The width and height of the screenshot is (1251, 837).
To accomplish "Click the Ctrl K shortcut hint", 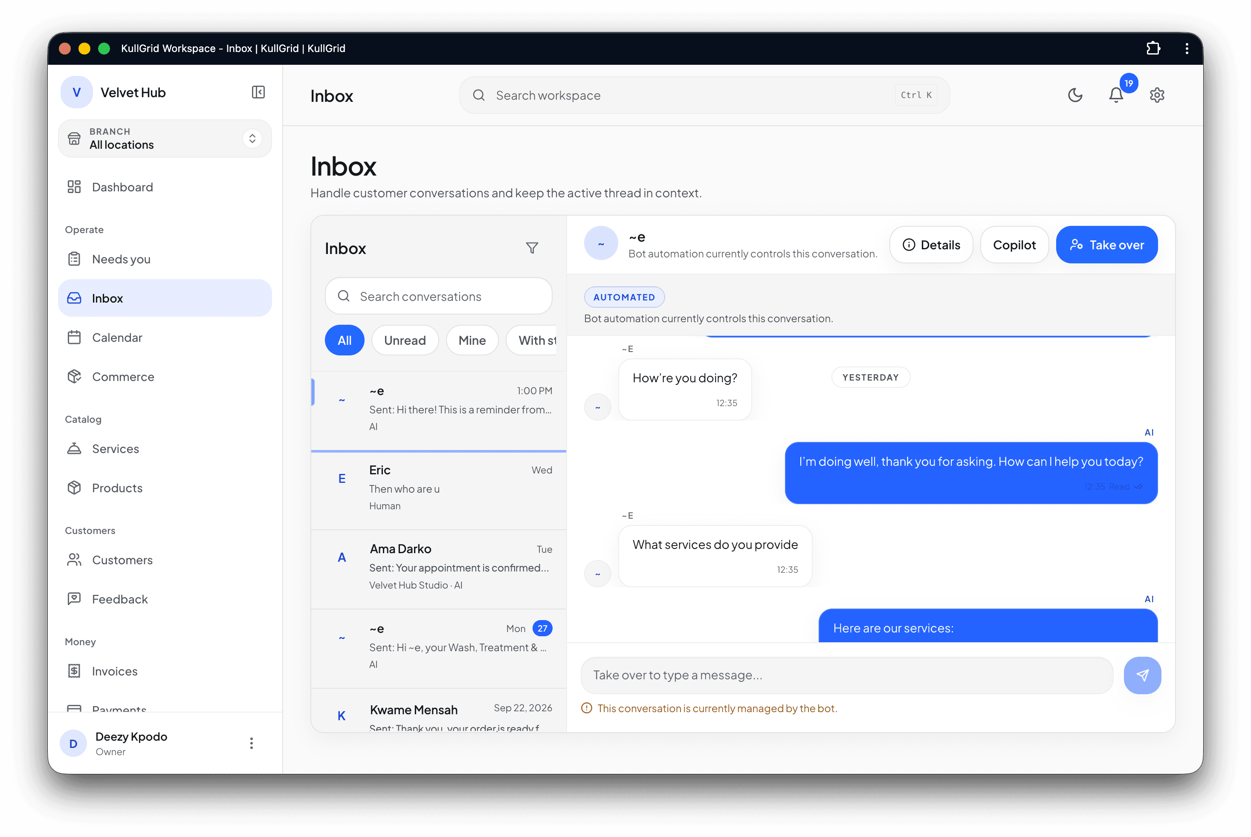I will tap(916, 95).
